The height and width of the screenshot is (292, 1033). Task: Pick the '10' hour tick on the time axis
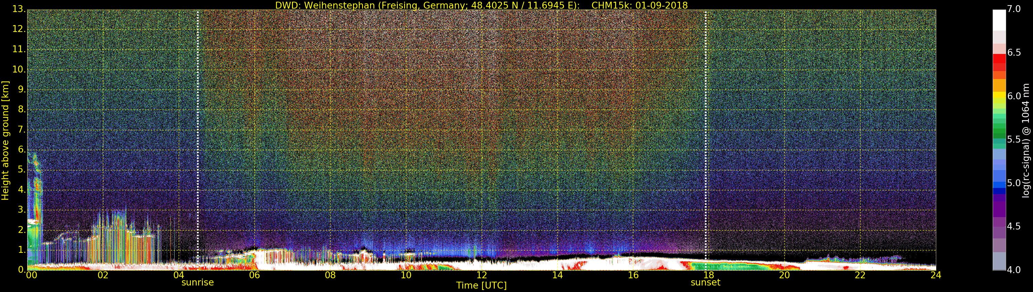click(x=406, y=275)
